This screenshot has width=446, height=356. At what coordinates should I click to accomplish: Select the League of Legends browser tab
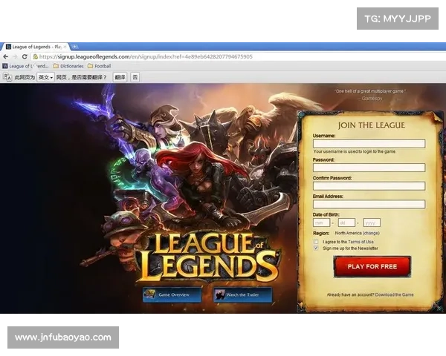(x=34, y=46)
